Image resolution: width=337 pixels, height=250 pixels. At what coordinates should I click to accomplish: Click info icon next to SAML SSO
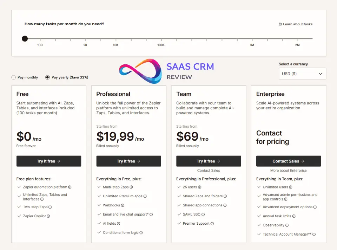coord(203,214)
